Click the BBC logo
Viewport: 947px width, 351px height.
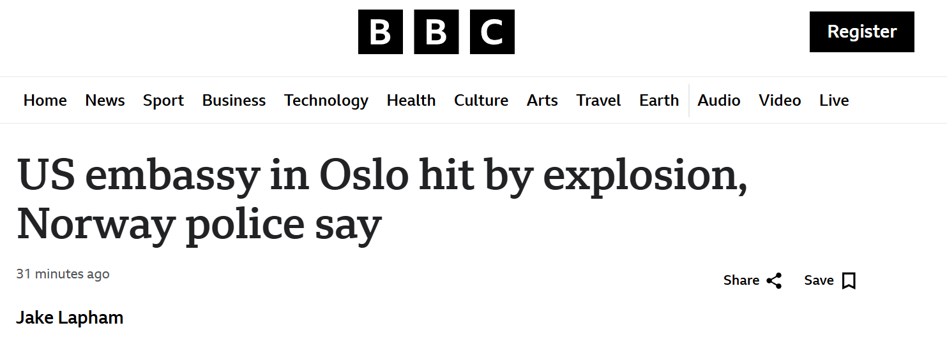pos(436,32)
